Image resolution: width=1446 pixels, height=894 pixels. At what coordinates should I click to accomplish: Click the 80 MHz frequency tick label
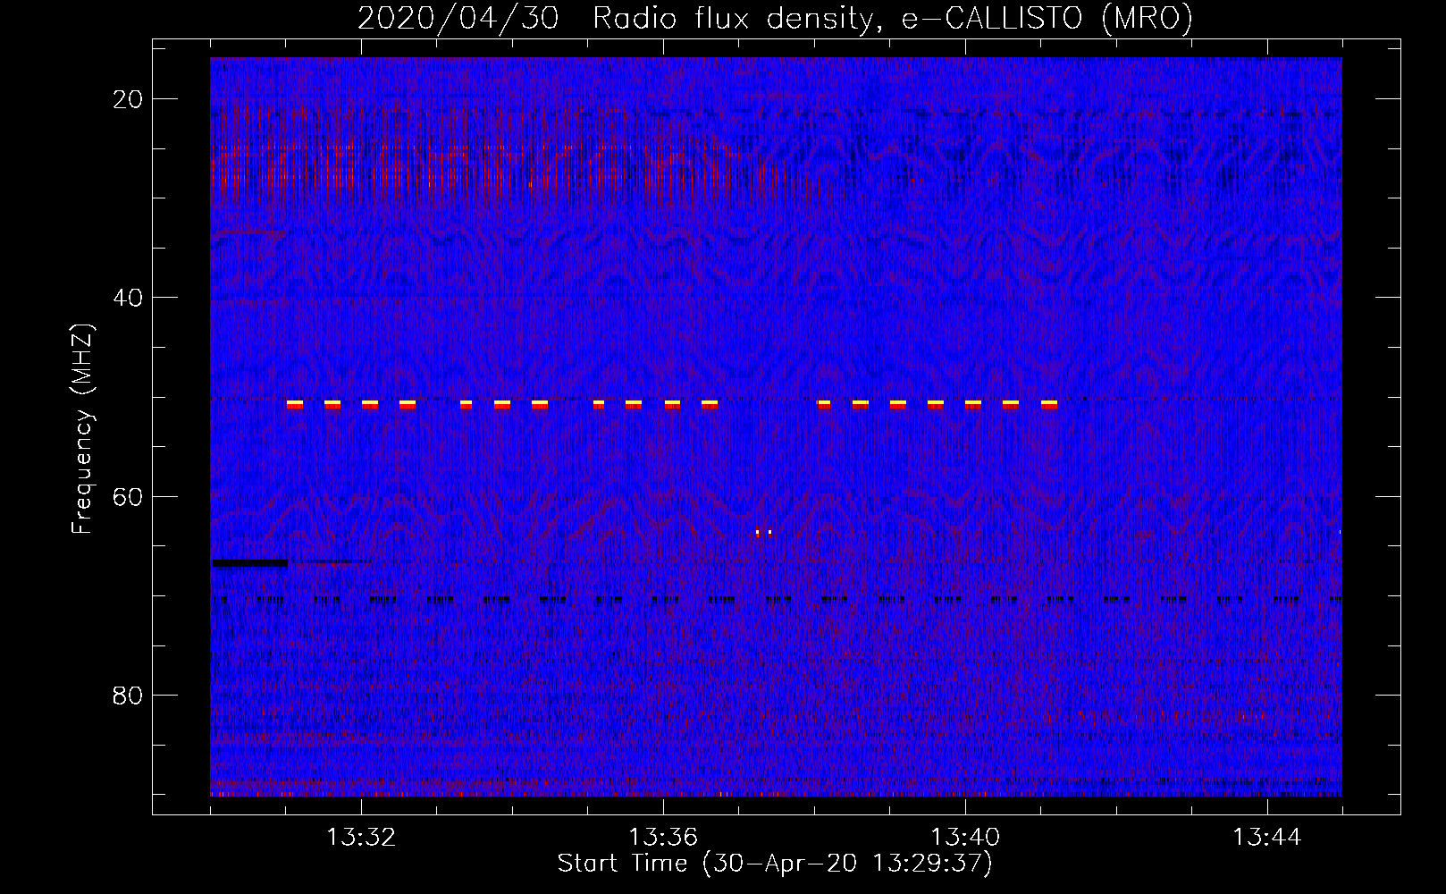(x=128, y=696)
